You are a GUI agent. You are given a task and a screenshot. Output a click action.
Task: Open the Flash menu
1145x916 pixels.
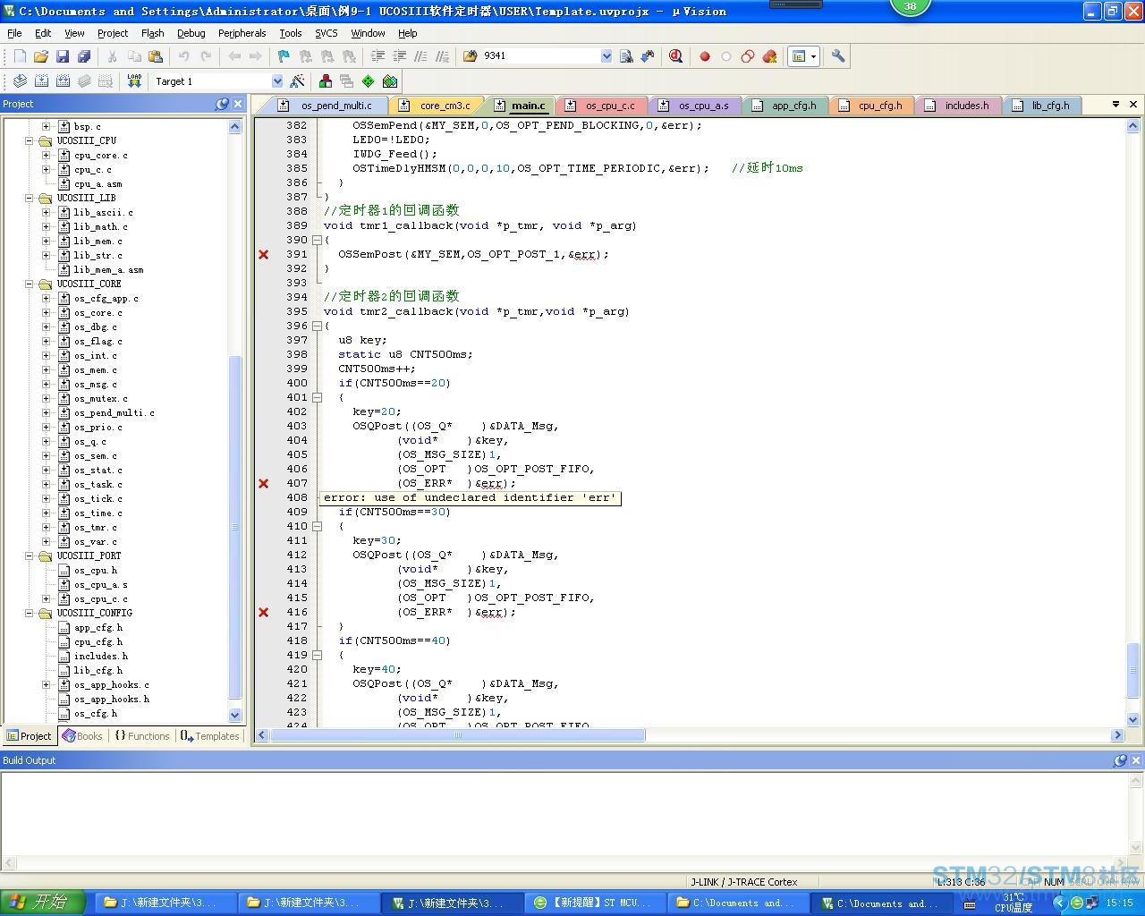click(153, 33)
